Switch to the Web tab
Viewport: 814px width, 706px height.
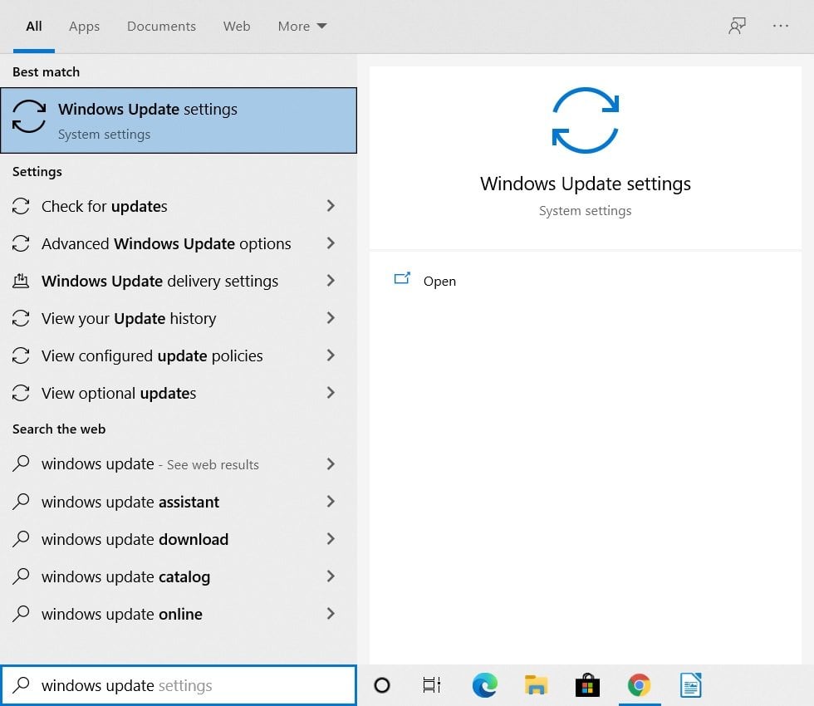[x=237, y=26]
